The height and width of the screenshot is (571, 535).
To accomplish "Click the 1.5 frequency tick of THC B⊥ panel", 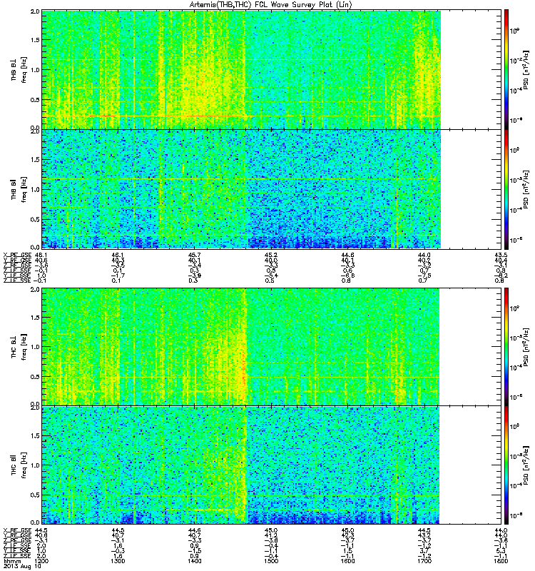I will pos(35,318).
